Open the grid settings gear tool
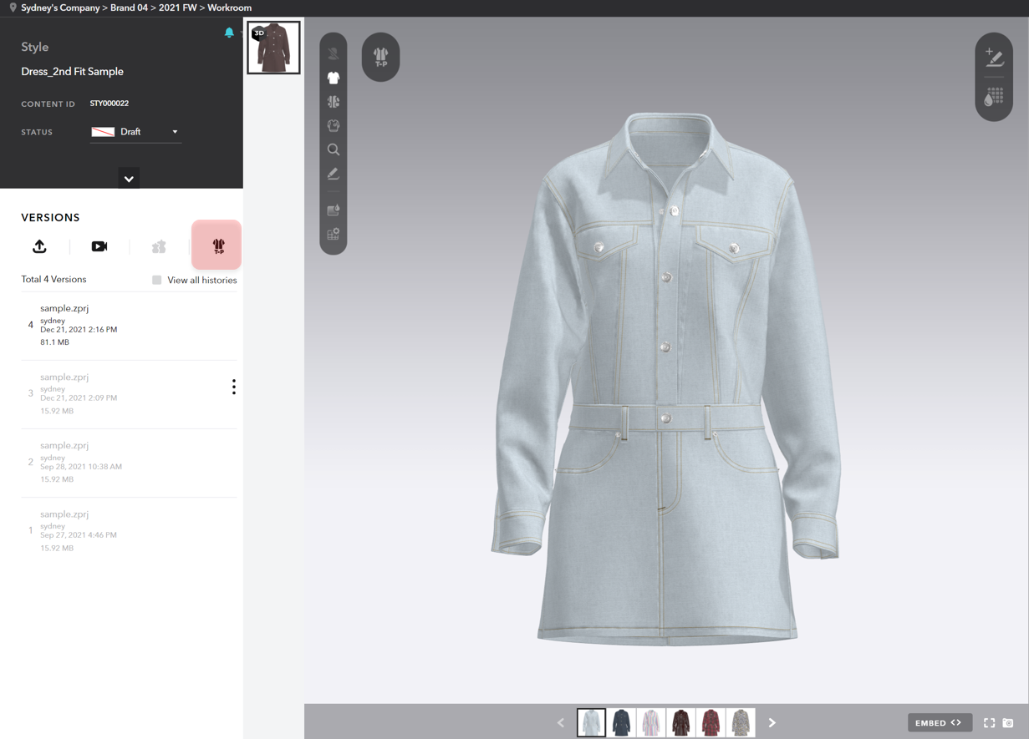This screenshot has width=1029, height=739. pos(334,234)
